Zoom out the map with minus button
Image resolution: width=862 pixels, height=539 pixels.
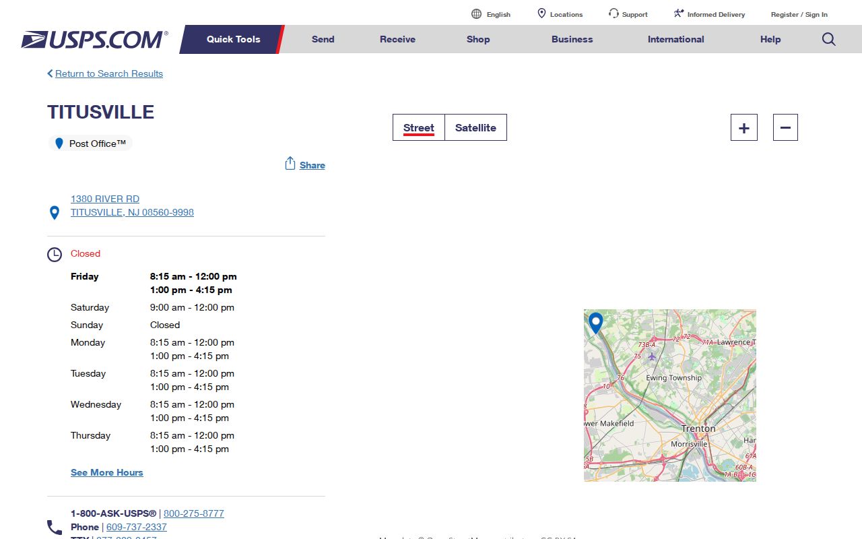pyautogui.click(x=785, y=127)
